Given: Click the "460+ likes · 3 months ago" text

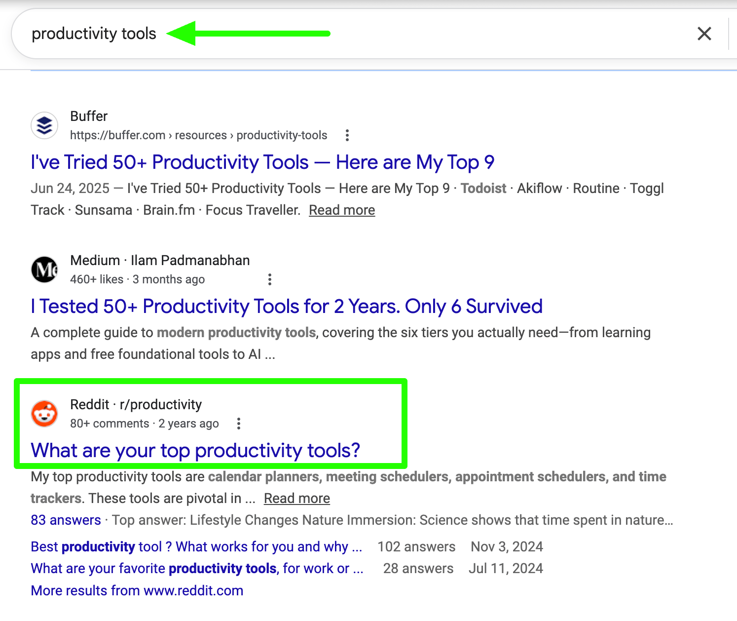Looking at the screenshot, I should coord(138,279).
